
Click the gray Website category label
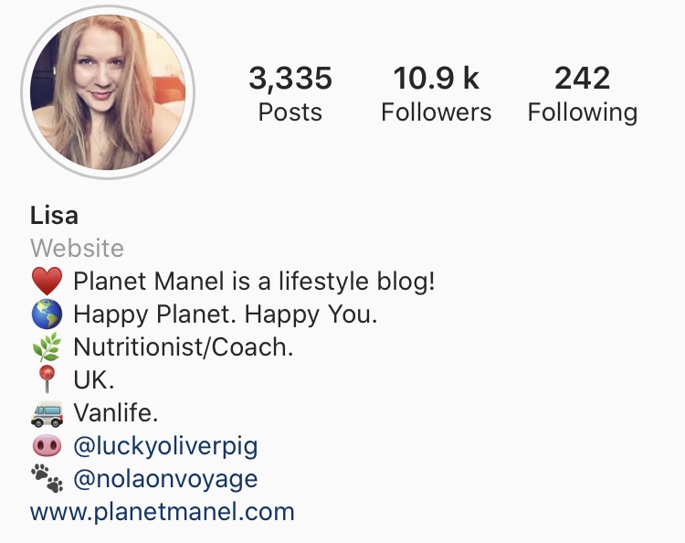pos(77,249)
